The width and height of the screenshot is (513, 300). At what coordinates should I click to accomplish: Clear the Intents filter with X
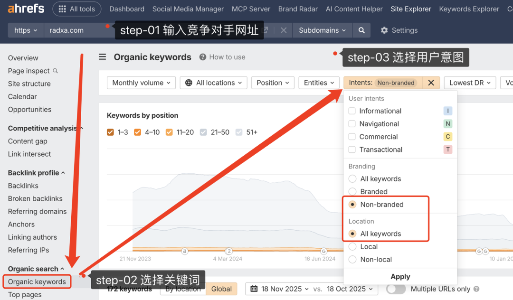tap(431, 83)
